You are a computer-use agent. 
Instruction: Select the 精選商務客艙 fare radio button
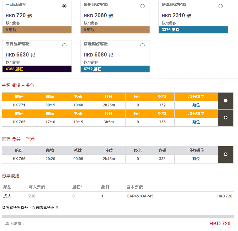tap(142, 46)
